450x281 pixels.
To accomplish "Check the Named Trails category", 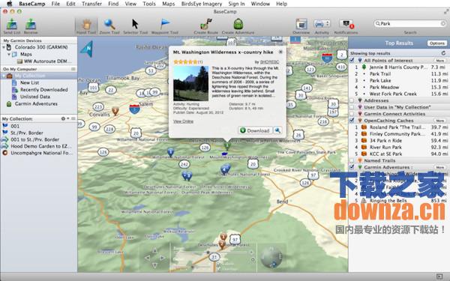I will 352,160.
